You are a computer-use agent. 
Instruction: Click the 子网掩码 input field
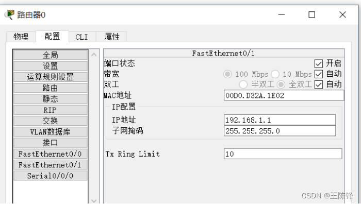tap(280, 131)
